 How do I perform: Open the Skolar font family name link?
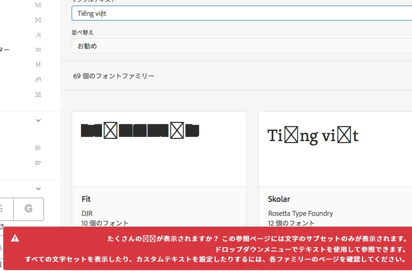point(279,199)
